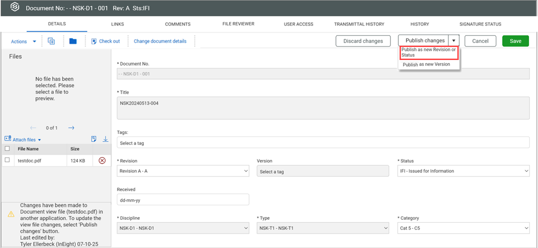Viewport: 538px width, 248px height.
Task: Open the Signature Status tab
Action: [480, 24]
